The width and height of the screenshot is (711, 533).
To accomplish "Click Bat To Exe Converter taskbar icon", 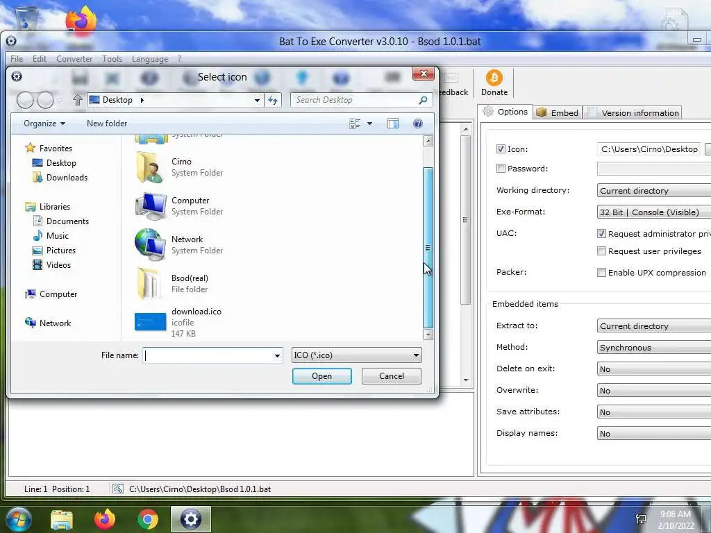I will coord(190,519).
